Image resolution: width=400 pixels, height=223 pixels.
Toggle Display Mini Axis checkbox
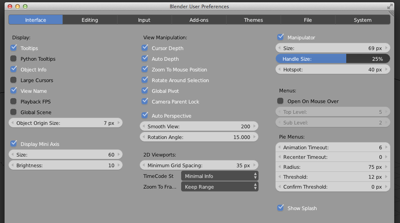[x=13, y=144]
